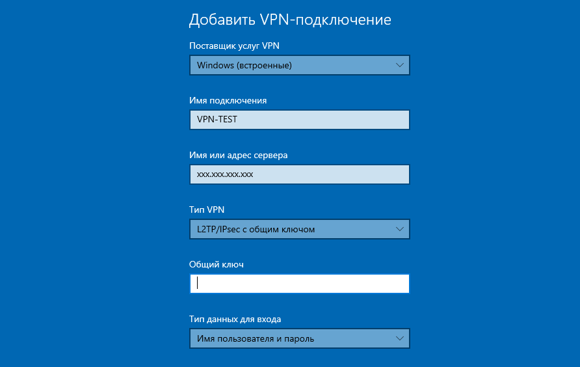
Task: Click the Тип данных для входа label
Action: pyautogui.click(x=235, y=319)
